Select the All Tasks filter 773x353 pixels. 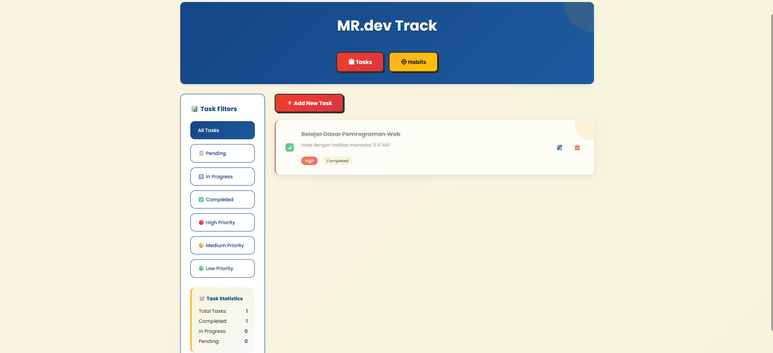[222, 130]
